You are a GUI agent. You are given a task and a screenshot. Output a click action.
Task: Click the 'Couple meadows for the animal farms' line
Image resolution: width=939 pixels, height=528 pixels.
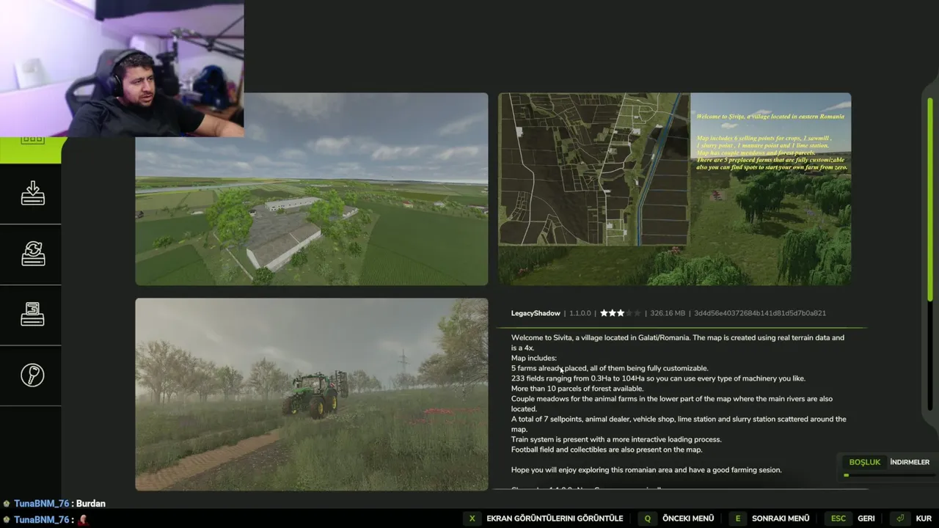pyautogui.click(x=672, y=404)
